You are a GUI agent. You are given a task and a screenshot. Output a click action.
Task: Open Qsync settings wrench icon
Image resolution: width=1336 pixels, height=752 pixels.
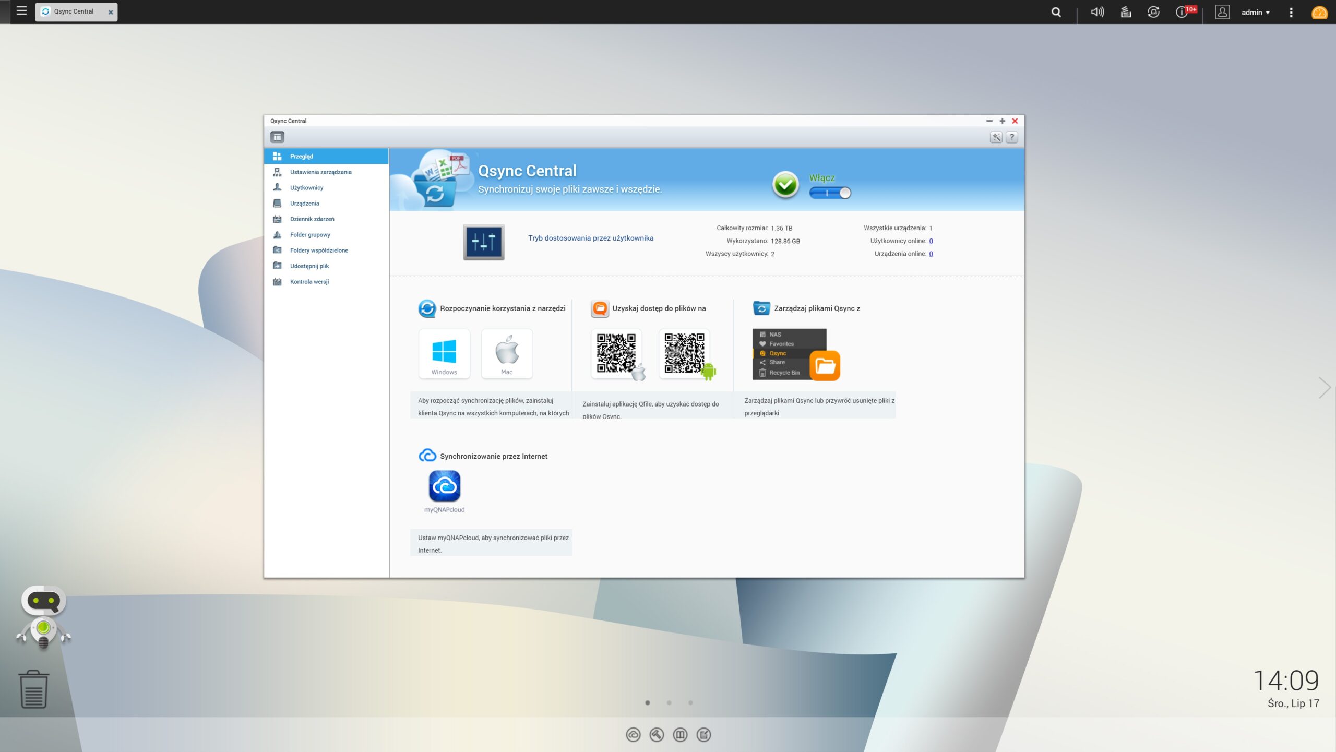[996, 137]
